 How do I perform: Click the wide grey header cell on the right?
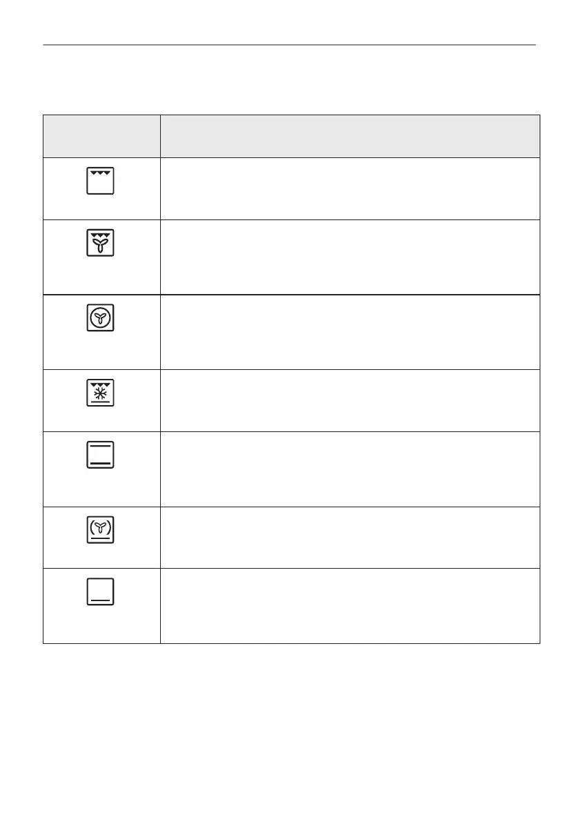350,136
